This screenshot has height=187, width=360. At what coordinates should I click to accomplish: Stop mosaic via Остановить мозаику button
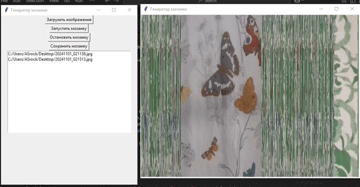pyautogui.click(x=69, y=37)
